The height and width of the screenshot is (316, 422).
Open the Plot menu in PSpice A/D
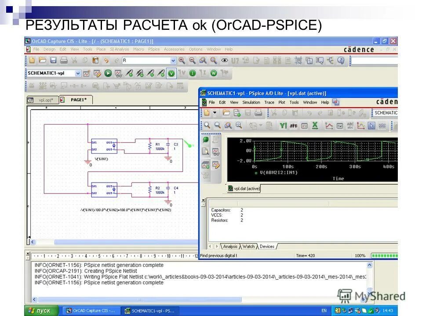click(x=282, y=102)
